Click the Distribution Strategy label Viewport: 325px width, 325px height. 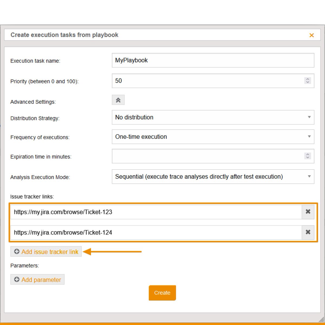(35, 118)
